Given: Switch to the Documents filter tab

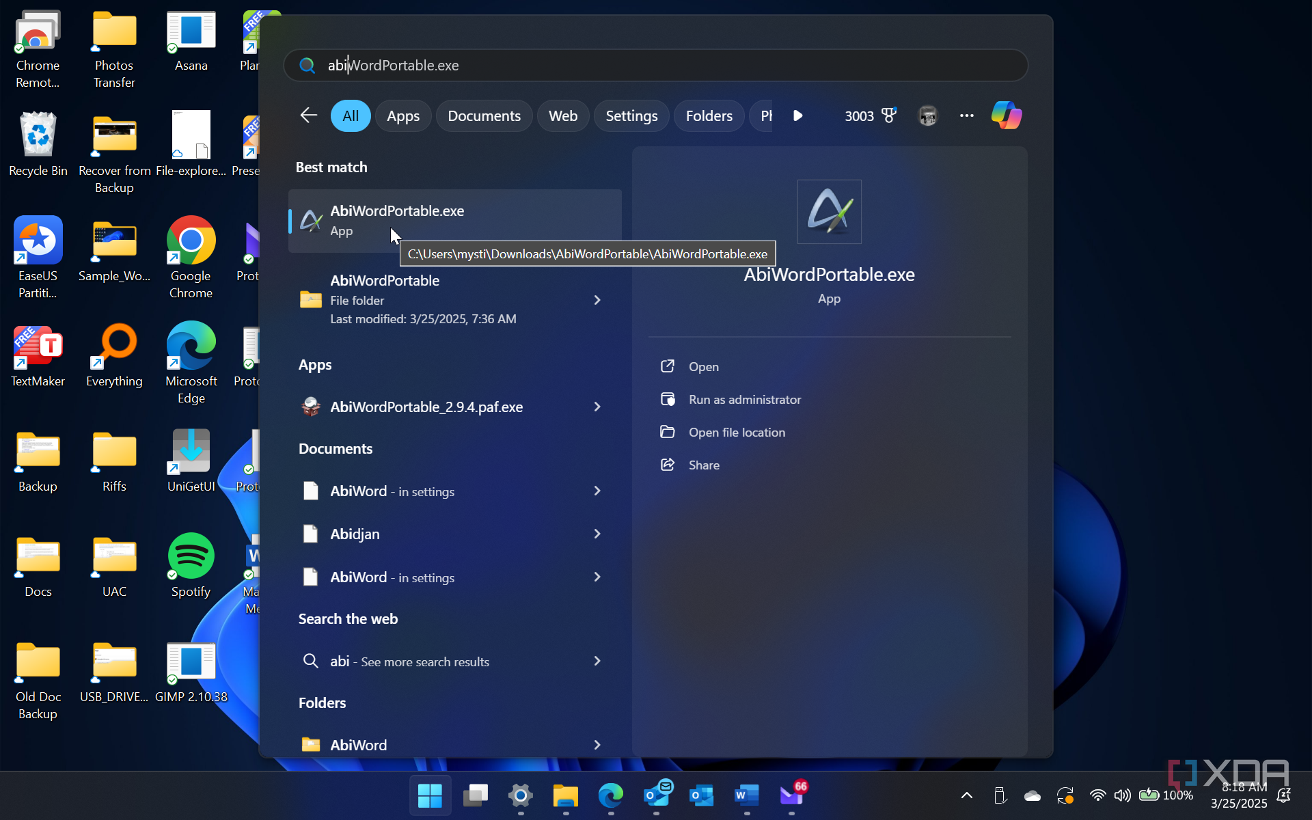Looking at the screenshot, I should point(484,115).
